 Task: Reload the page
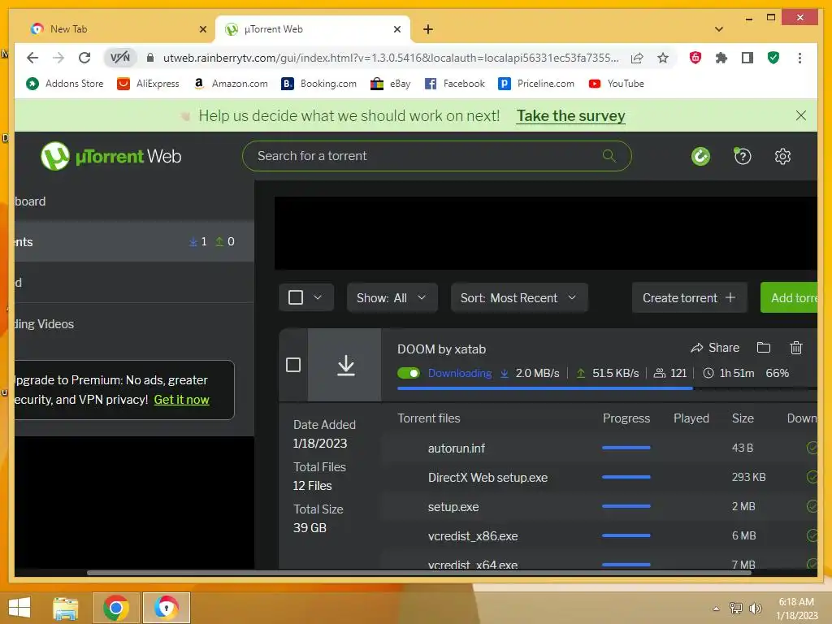(84, 58)
